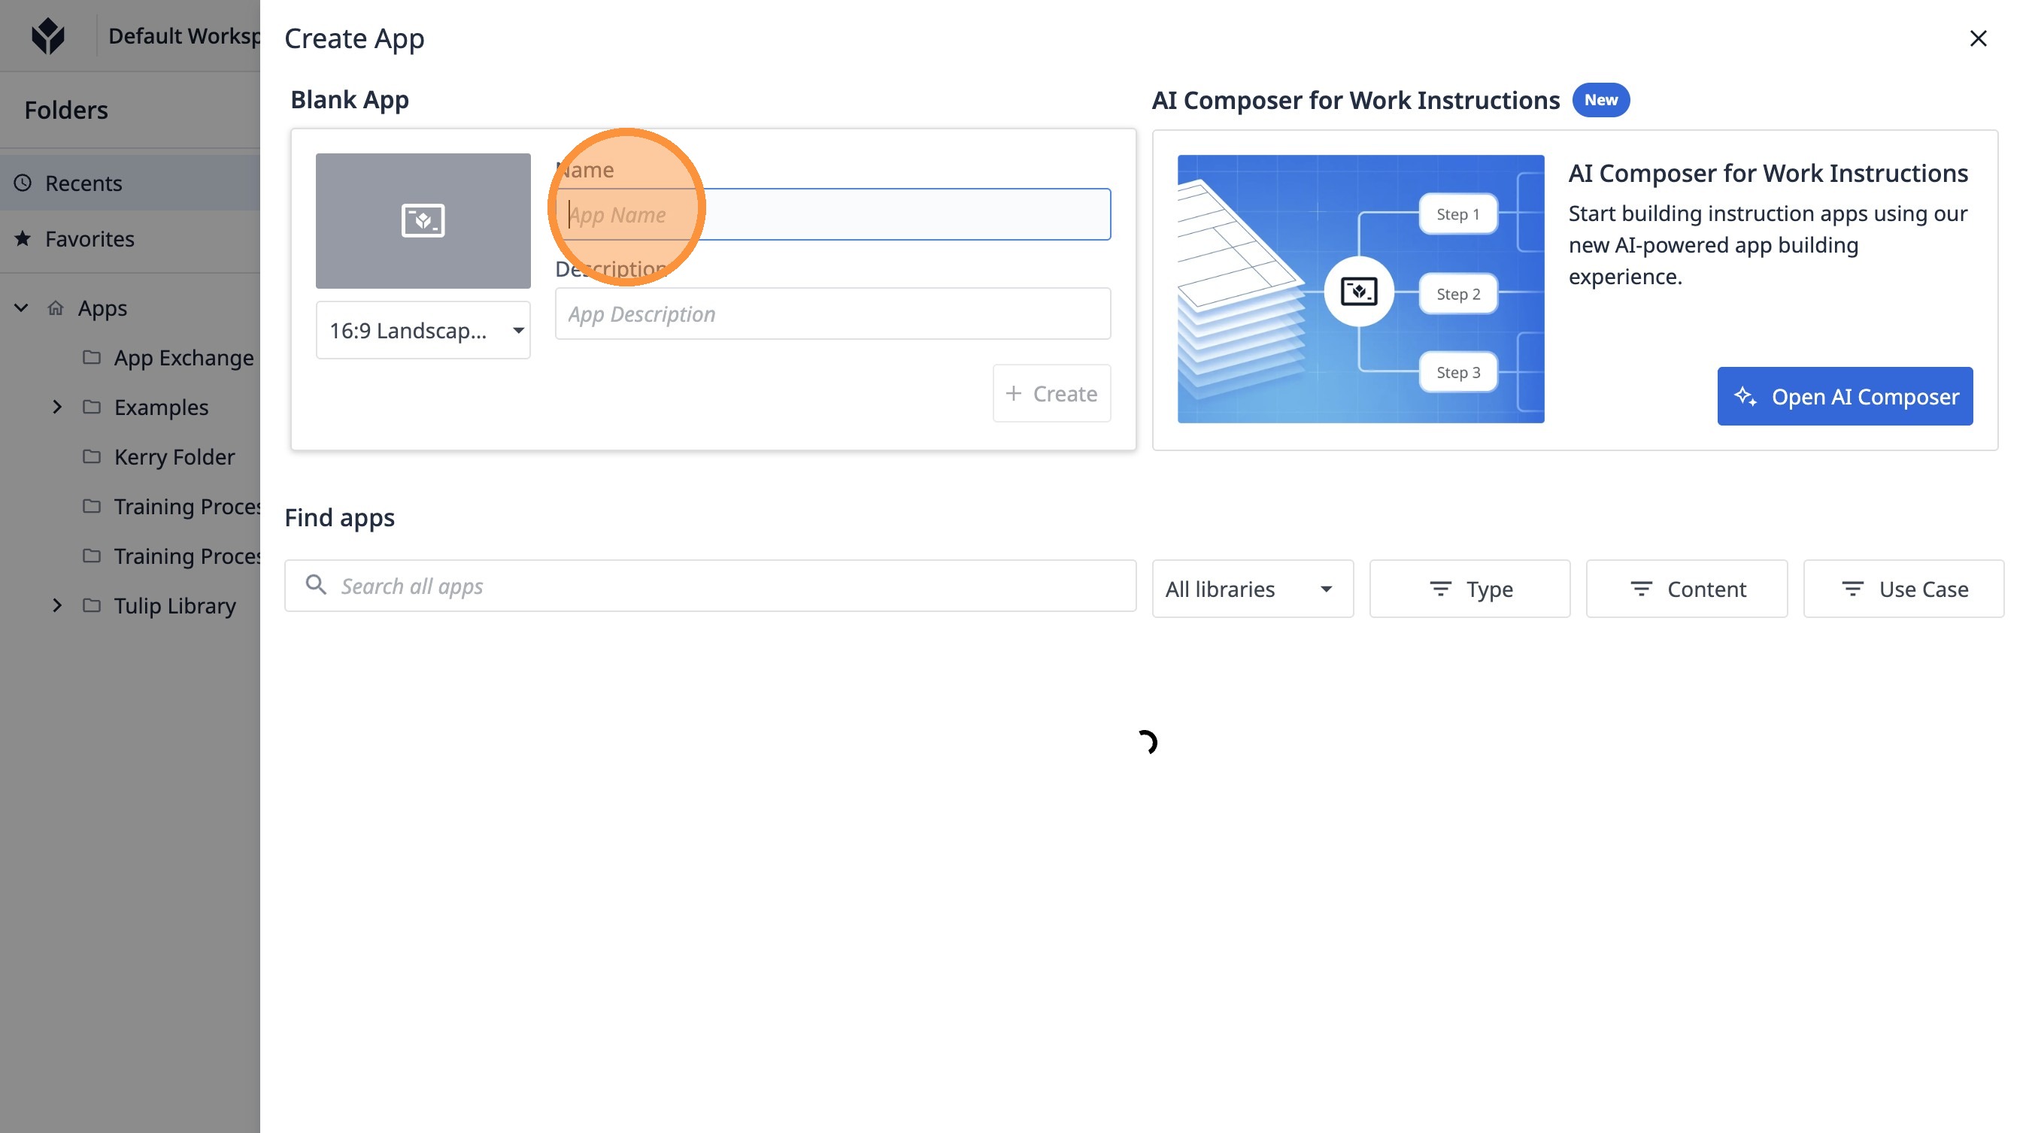2029x1133 pixels.
Task: Click the search magnifier icon
Action: [x=316, y=585]
